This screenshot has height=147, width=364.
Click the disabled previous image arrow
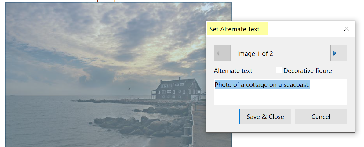(222, 53)
